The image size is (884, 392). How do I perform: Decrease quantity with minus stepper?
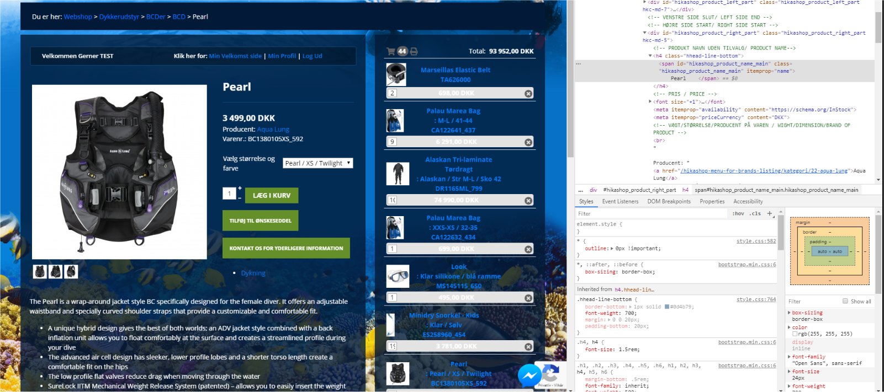pyautogui.click(x=240, y=197)
